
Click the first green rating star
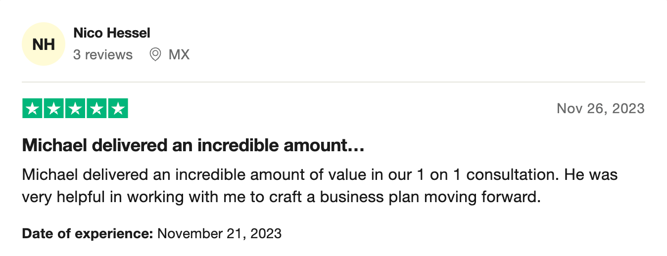click(32, 109)
